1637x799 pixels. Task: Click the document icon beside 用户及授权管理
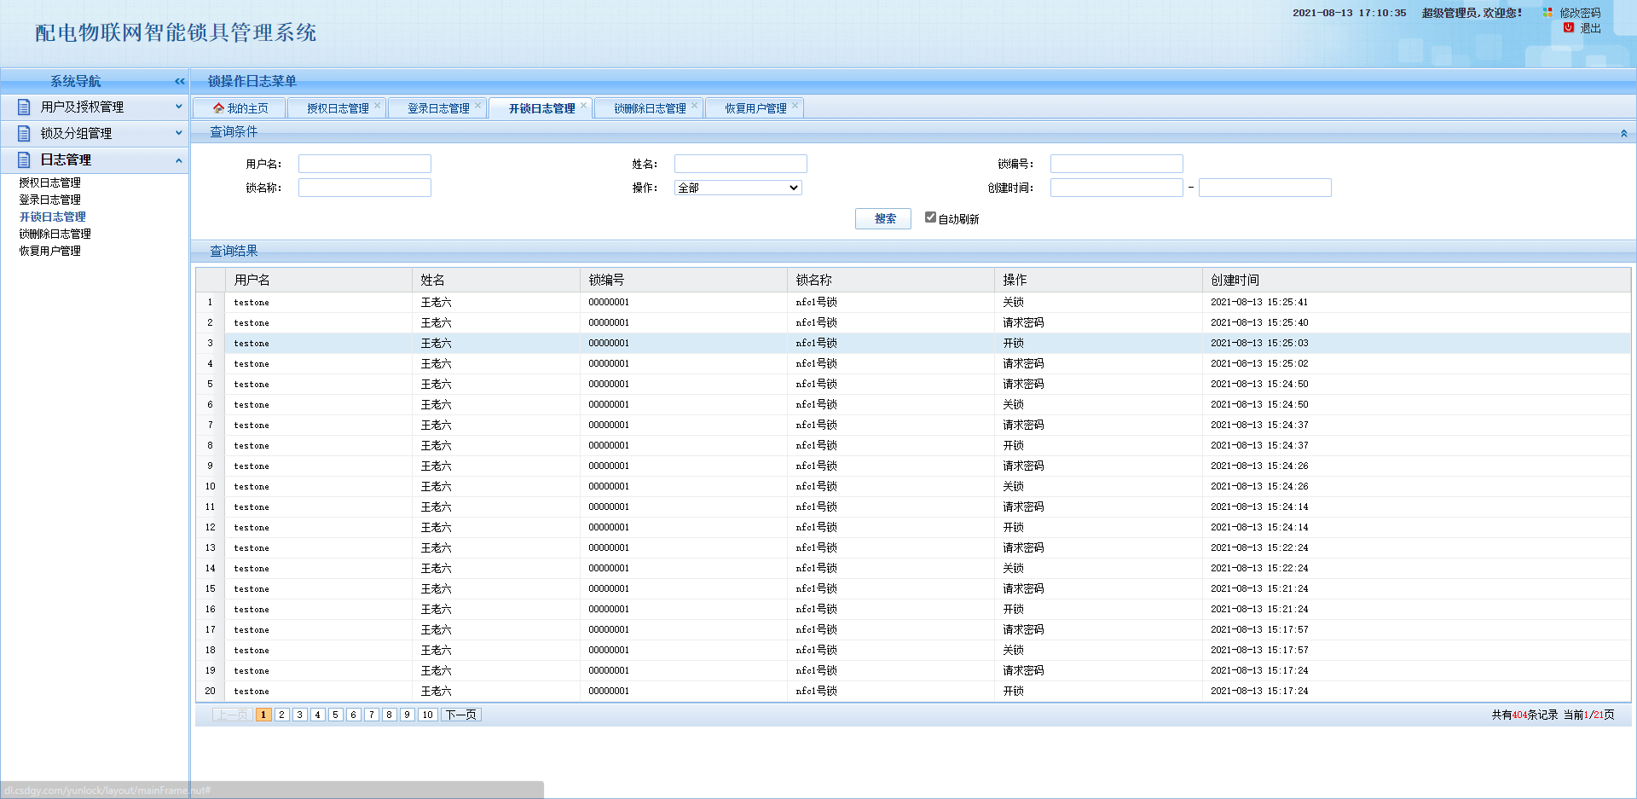pyautogui.click(x=24, y=107)
